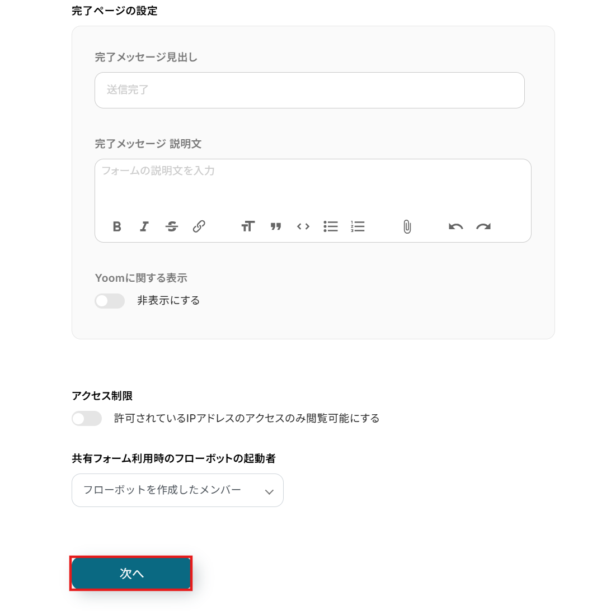The width and height of the screenshot is (611, 611).
Task: Click the 非表示にする label
Action: click(x=168, y=301)
